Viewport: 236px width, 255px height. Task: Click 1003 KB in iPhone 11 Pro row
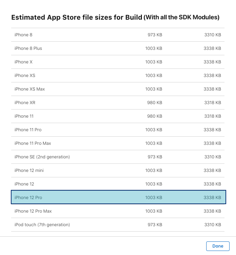[154, 130]
